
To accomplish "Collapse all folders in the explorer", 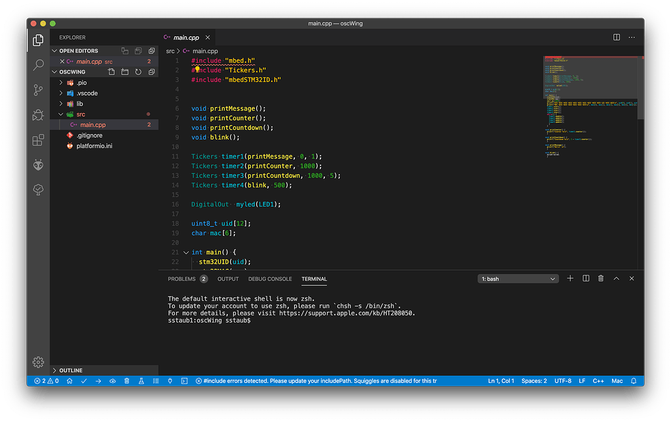I will (151, 71).
